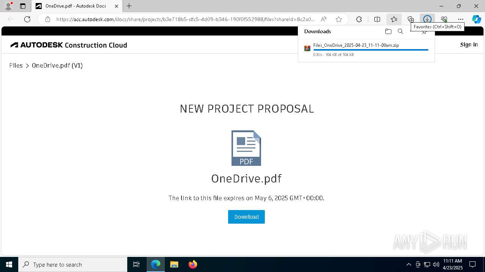Screen dimensions: 485x272
Task: Search downloads with the magnifier icon
Action: pyautogui.click(x=401, y=31)
